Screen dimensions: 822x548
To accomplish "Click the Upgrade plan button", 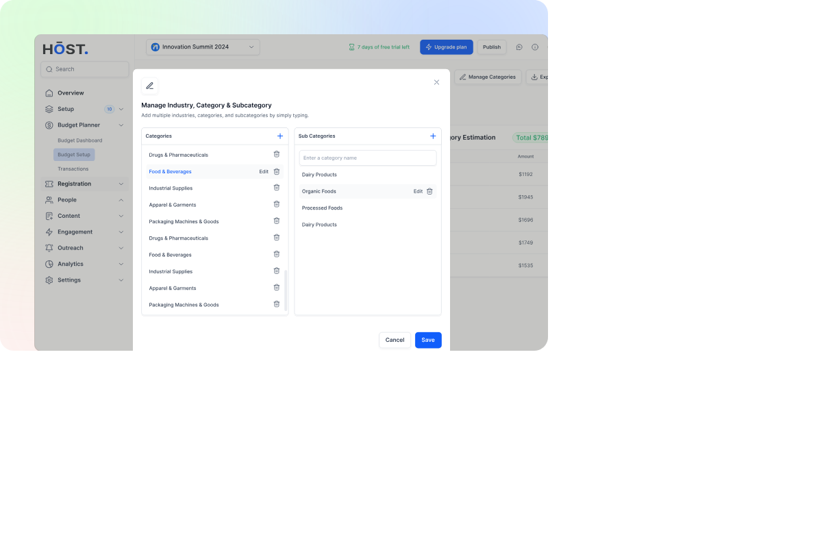I will pyautogui.click(x=447, y=47).
